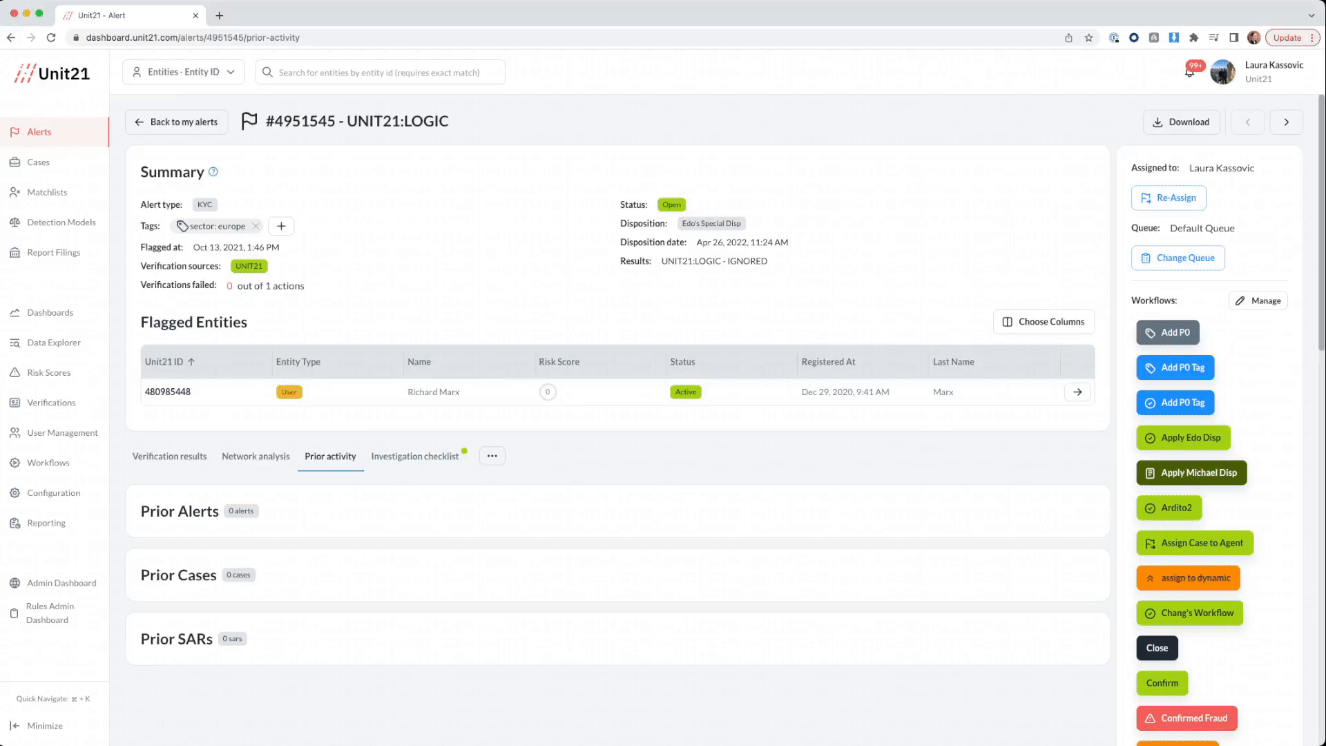Click the Summary help icon
The width and height of the screenshot is (1326, 746).
pyautogui.click(x=213, y=172)
